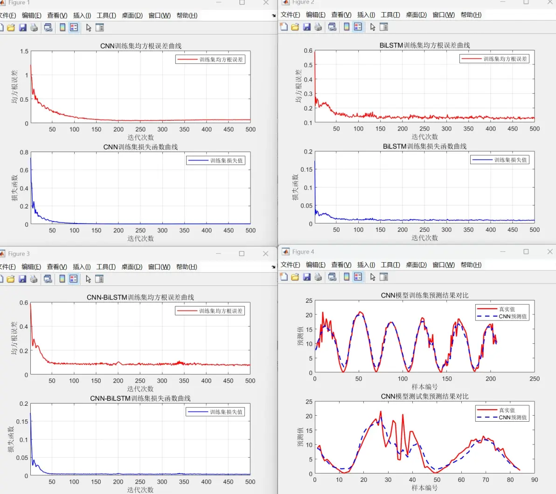Screen dimensions: 556x494
Task: Toggle insert legend in Figure 1 toolbar
Action: [74, 28]
